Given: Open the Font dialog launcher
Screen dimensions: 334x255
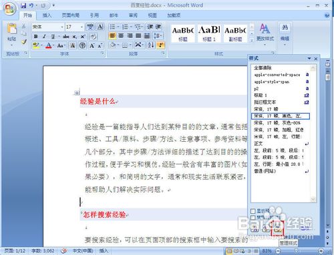Looking at the screenshot, I should point(102,53).
